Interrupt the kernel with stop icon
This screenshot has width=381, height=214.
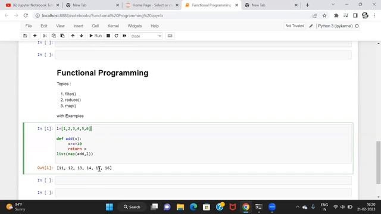coord(108,36)
